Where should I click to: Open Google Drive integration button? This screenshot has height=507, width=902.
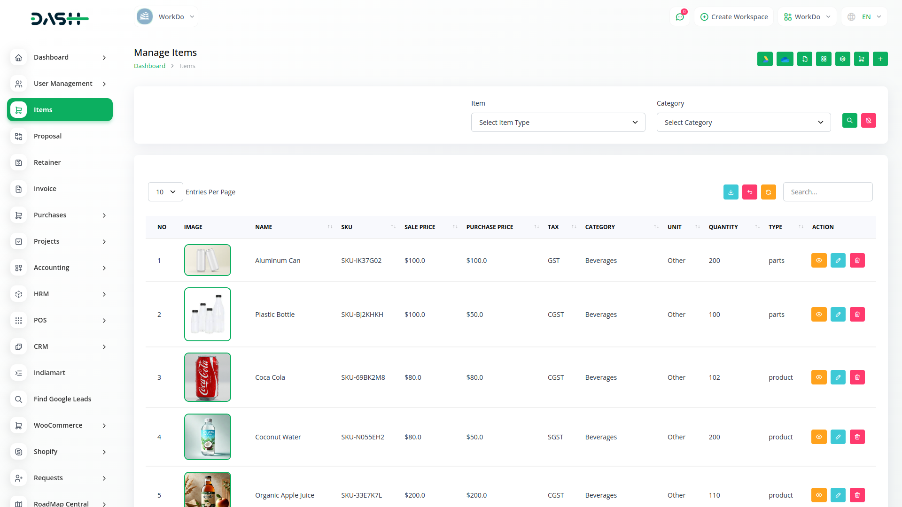tap(765, 59)
